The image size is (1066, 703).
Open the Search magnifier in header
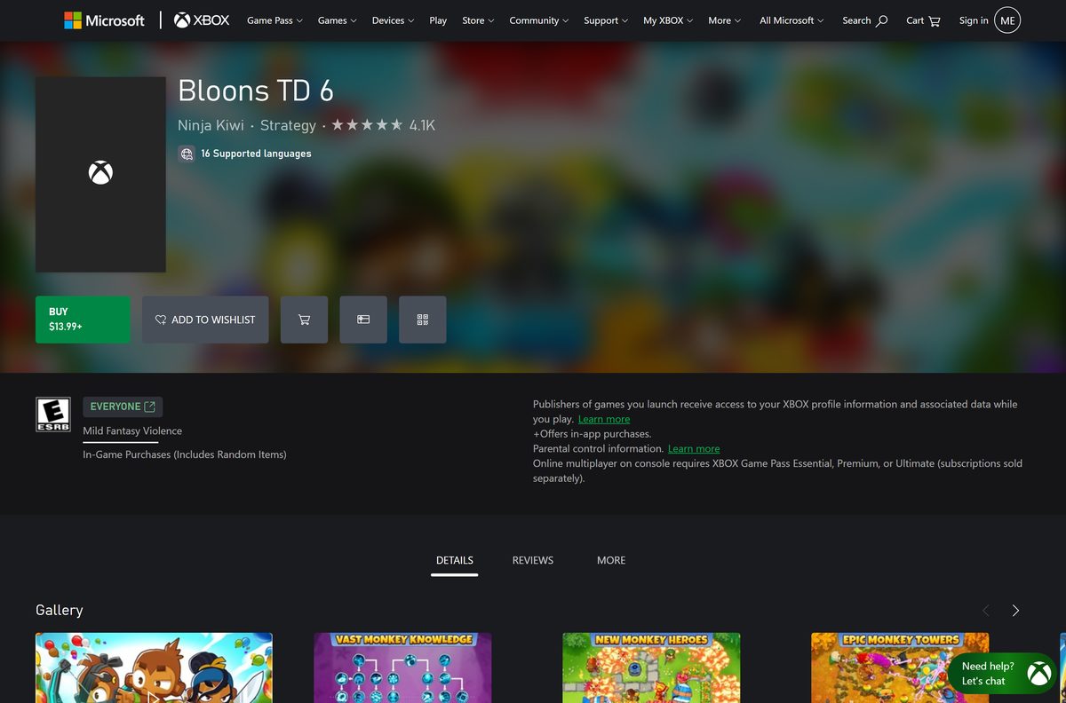pos(881,20)
